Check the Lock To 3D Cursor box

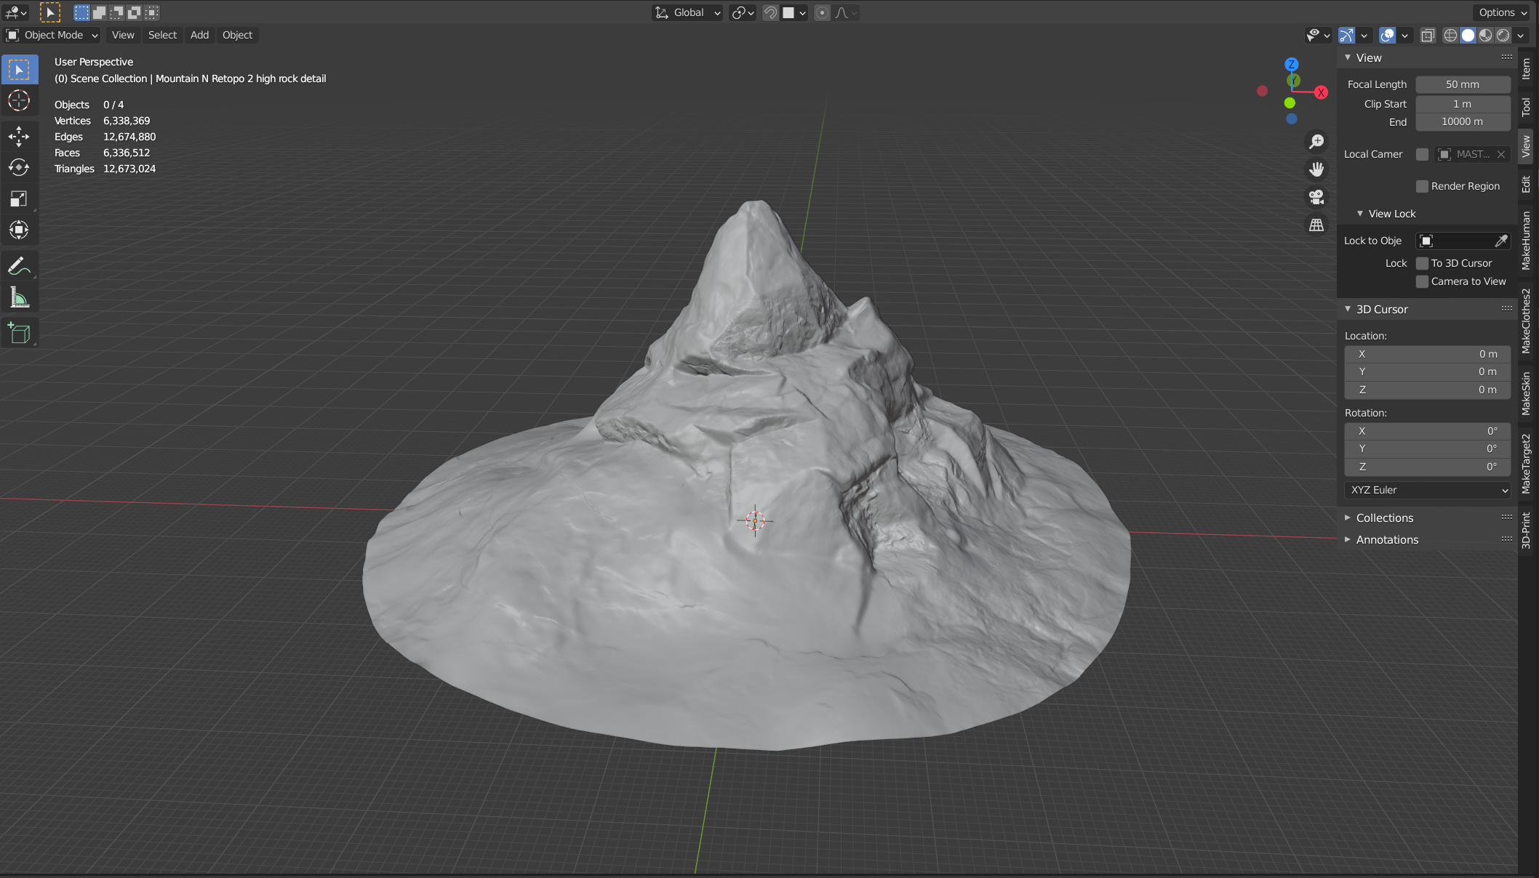[x=1422, y=263]
